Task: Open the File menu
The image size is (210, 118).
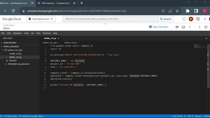Action: [3, 33]
